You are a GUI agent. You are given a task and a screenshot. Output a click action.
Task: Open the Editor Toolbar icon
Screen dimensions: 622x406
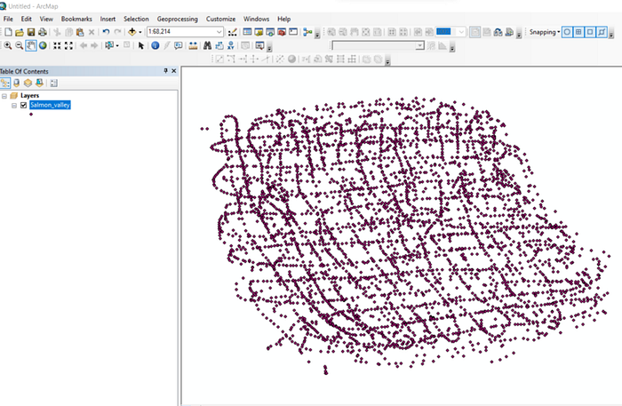click(233, 32)
